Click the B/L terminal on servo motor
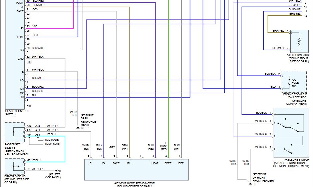Image resolution: width=313 pixels, height=187 pixels. pos(129,163)
